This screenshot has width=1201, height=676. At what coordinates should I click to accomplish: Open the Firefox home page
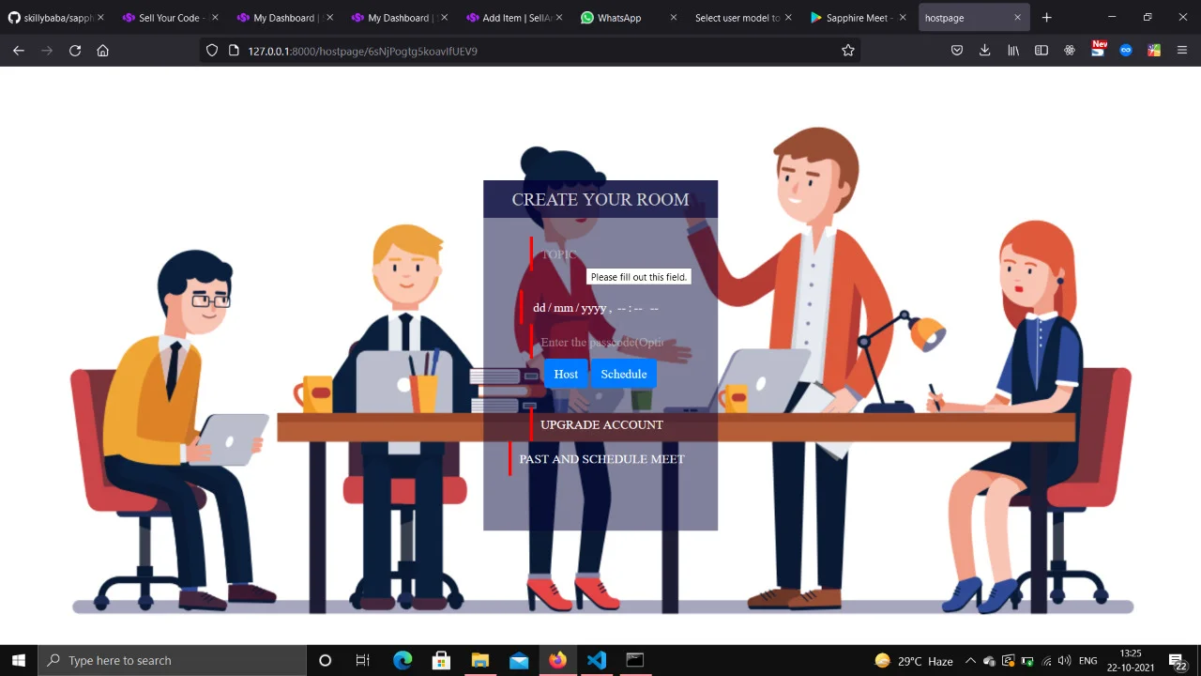coord(103,51)
